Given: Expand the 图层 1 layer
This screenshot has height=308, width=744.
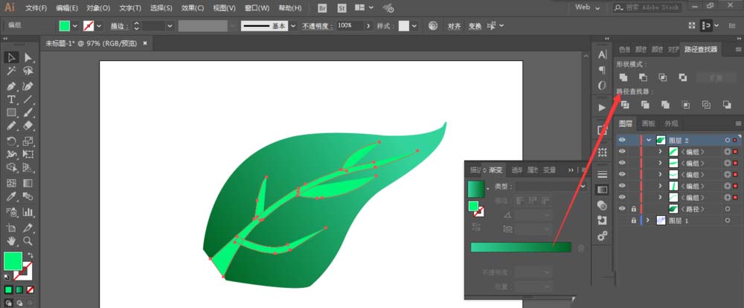Looking at the screenshot, I should 647,221.
